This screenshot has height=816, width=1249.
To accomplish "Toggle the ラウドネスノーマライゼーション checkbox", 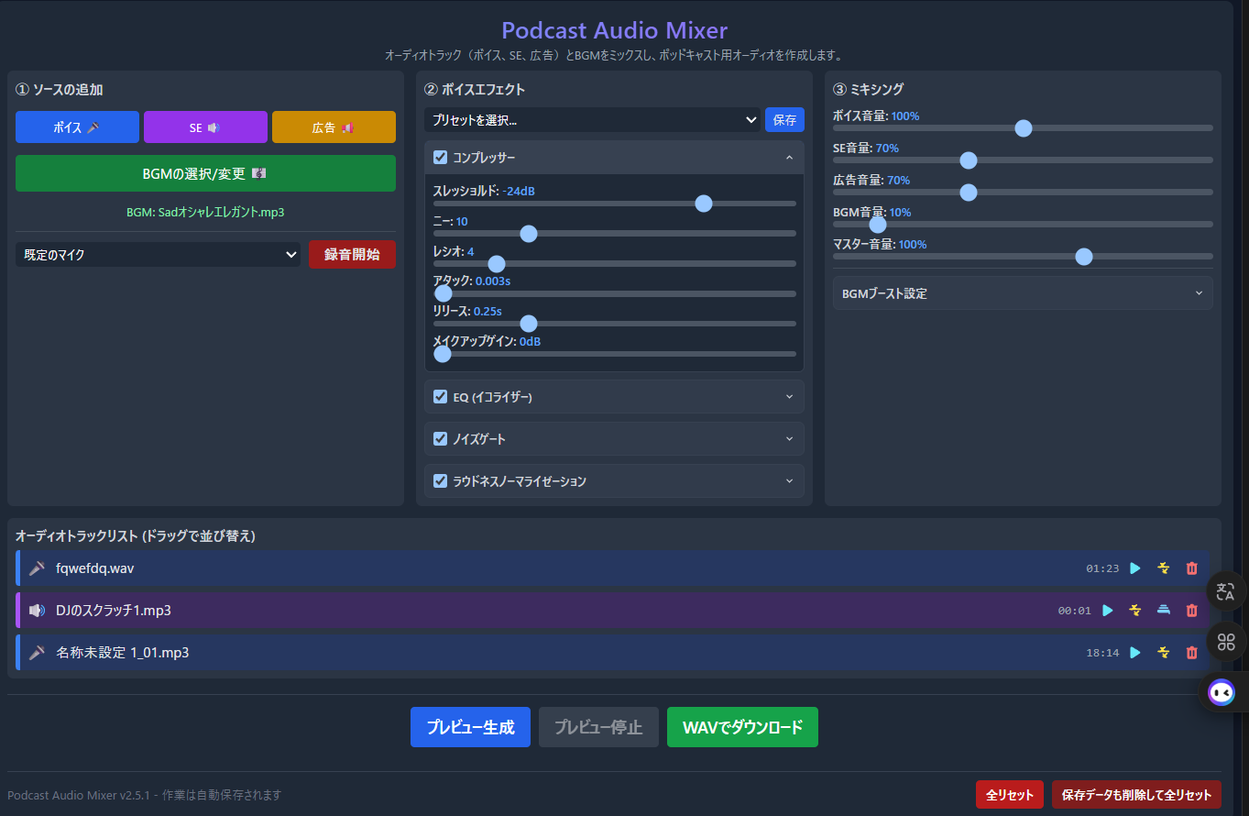I will click(x=440, y=480).
